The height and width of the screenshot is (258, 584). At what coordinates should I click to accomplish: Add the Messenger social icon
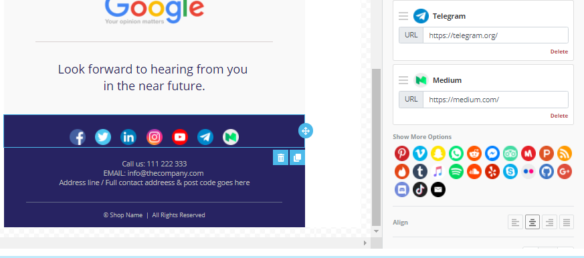click(492, 153)
